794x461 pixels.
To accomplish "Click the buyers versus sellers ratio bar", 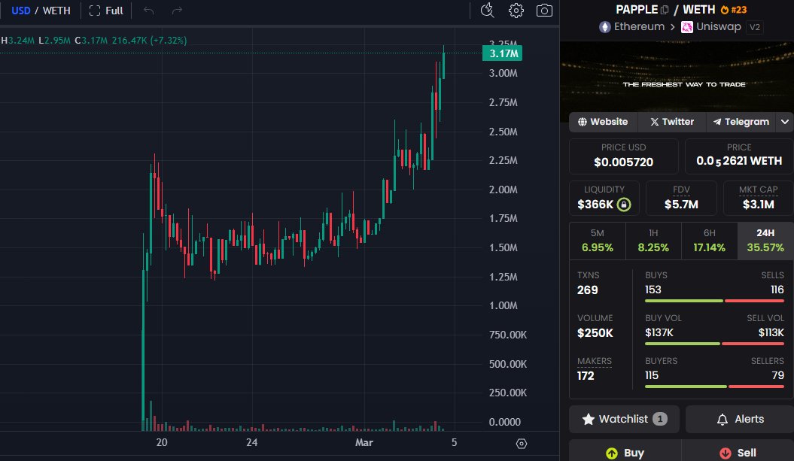I will [x=714, y=387].
